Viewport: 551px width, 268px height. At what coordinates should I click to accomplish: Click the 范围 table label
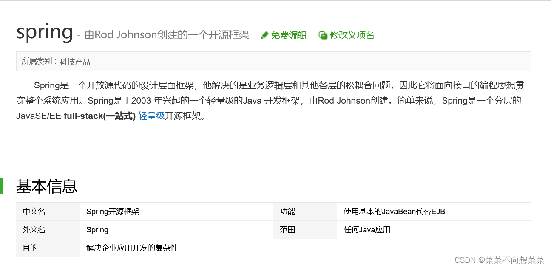pyautogui.click(x=287, y=230)
